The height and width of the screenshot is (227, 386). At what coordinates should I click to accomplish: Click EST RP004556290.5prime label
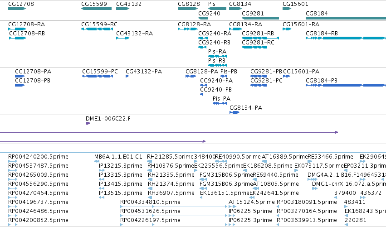point(38,184)
